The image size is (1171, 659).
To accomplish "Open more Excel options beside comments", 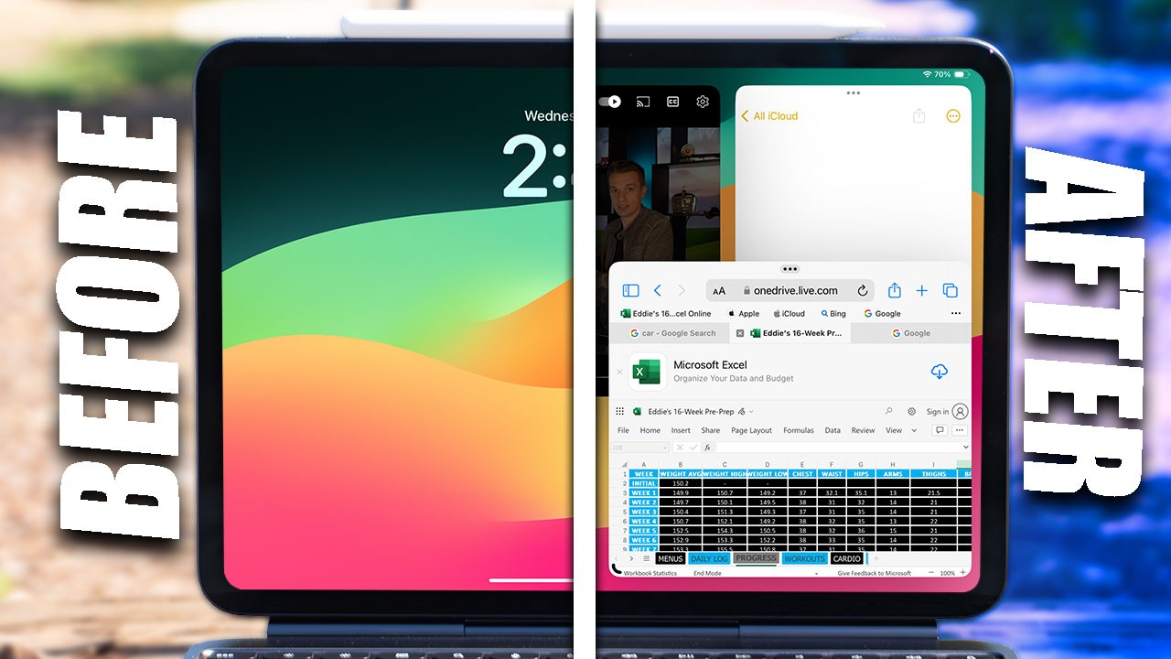I will coord(960,430).
